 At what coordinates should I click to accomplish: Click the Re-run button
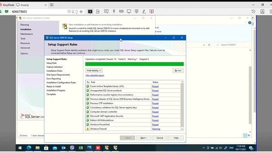coord(178,71)
